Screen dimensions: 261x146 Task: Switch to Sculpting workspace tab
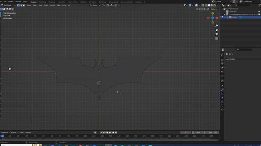pos(52,2)
